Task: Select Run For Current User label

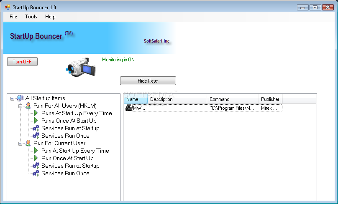Action: pos(59,144)
